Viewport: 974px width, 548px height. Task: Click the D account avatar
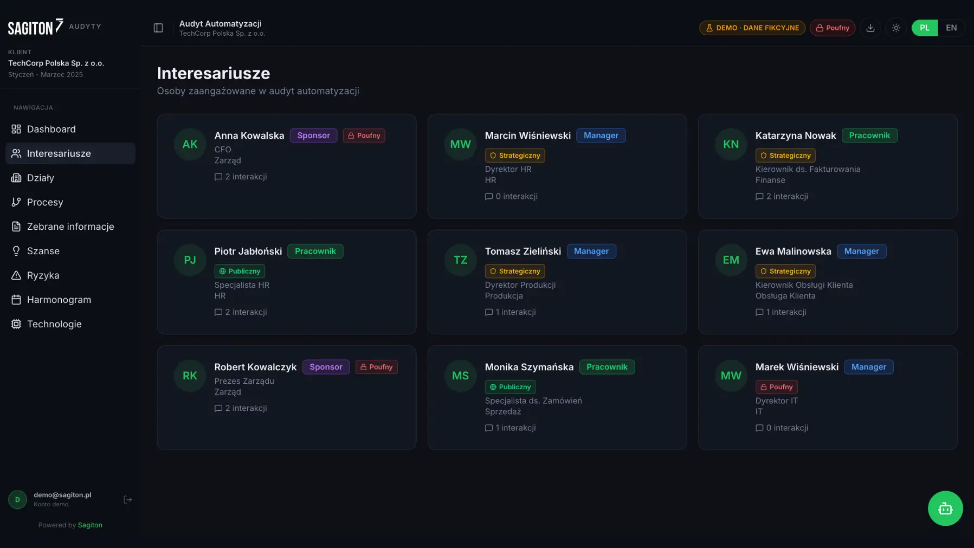click(x=17, y=499)
